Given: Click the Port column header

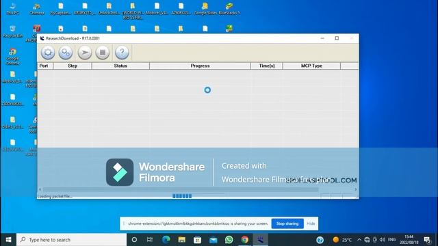Looking at the screenshot, I should point(45,66).
